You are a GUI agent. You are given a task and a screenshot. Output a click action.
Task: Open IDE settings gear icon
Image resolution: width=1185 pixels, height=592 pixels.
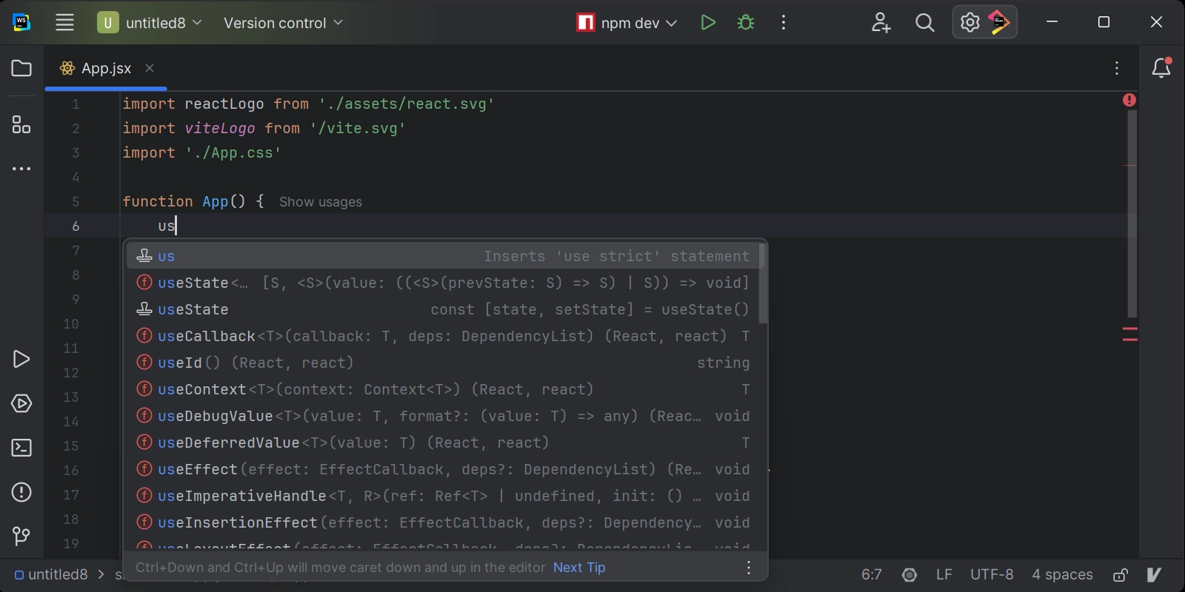pyautogui.click(x=969, y=23)
